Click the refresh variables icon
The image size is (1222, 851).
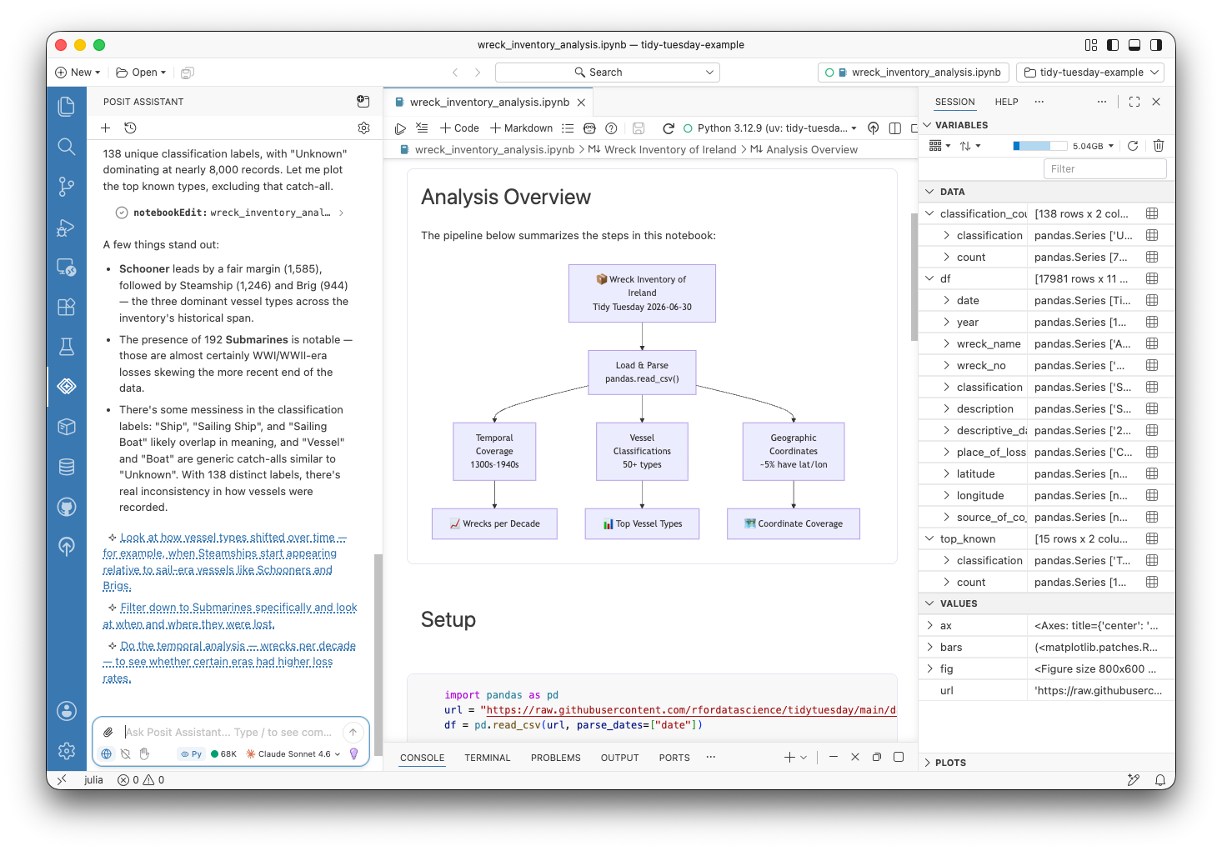click(1133, 146)
